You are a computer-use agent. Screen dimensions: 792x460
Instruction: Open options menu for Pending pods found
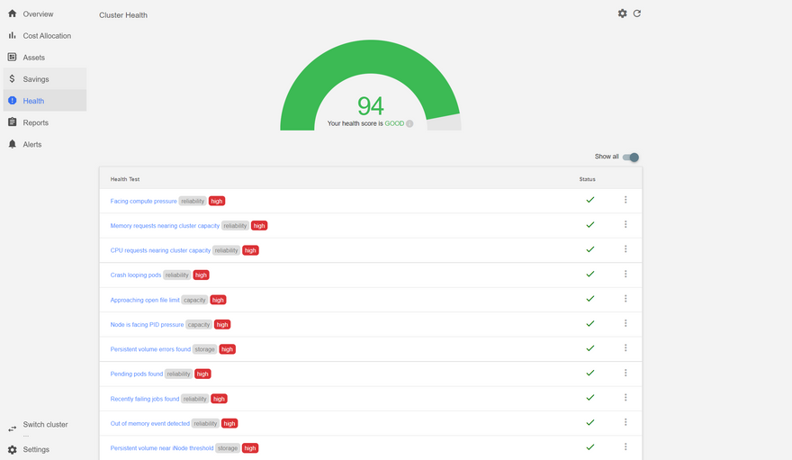click(x=625, y=374)
